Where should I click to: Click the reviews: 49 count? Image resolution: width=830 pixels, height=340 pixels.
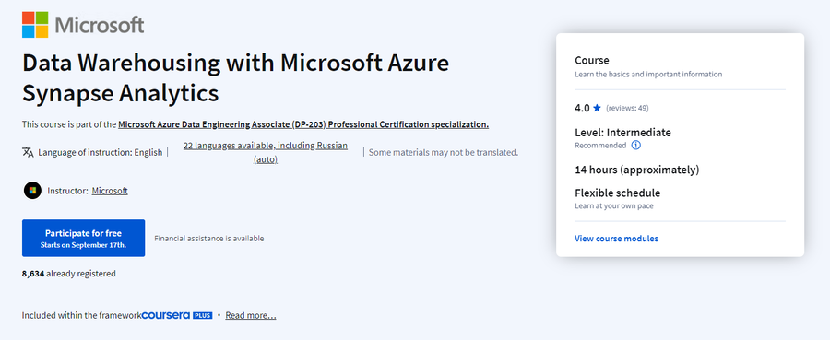coord(627,109)
